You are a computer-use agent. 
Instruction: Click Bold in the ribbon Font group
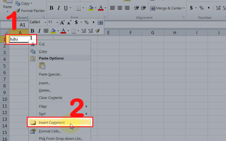point(51,8)
